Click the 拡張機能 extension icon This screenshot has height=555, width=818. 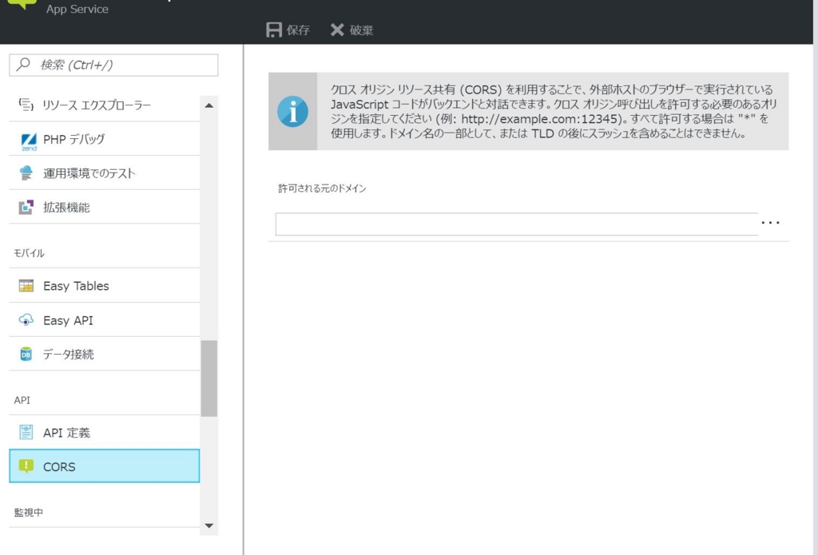tap(26, 207)
